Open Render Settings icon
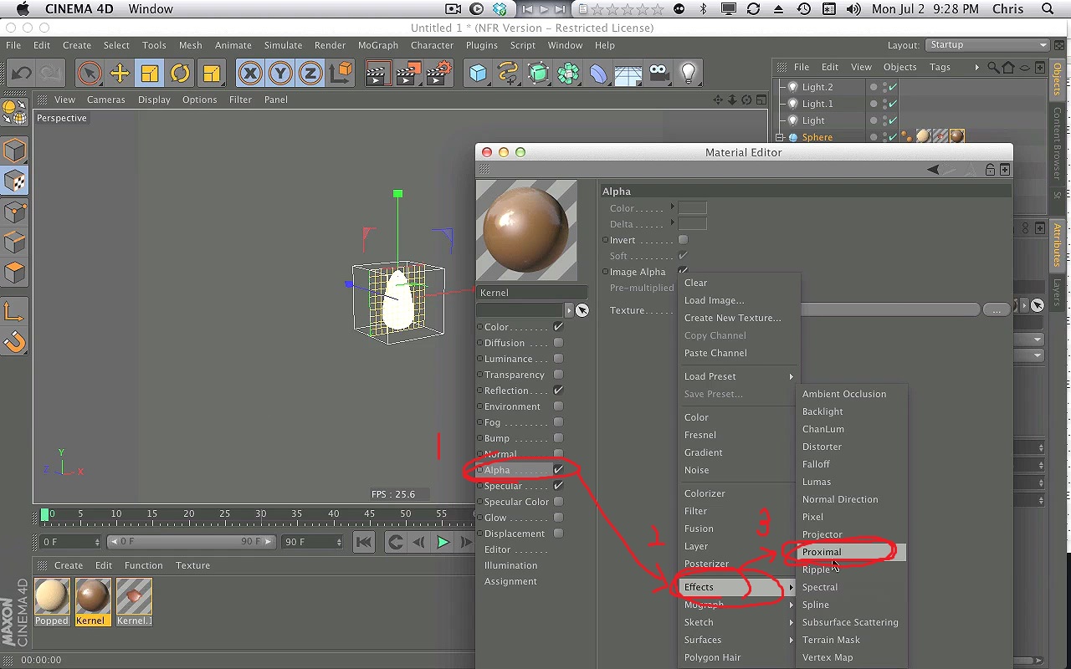The image size is (1071, 669). click(438, 74)
